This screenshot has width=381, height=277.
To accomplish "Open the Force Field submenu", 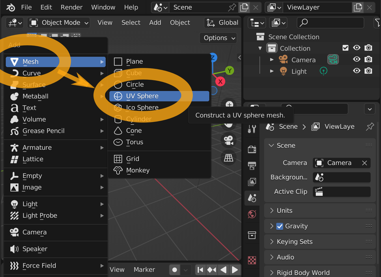I will pos(56,266).
